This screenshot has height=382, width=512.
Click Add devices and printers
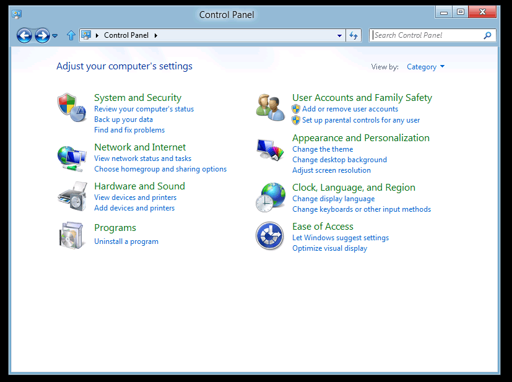tap(134, 207)
